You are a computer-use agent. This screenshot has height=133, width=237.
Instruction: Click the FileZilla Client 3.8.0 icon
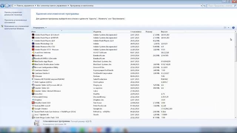click(33, 103)
